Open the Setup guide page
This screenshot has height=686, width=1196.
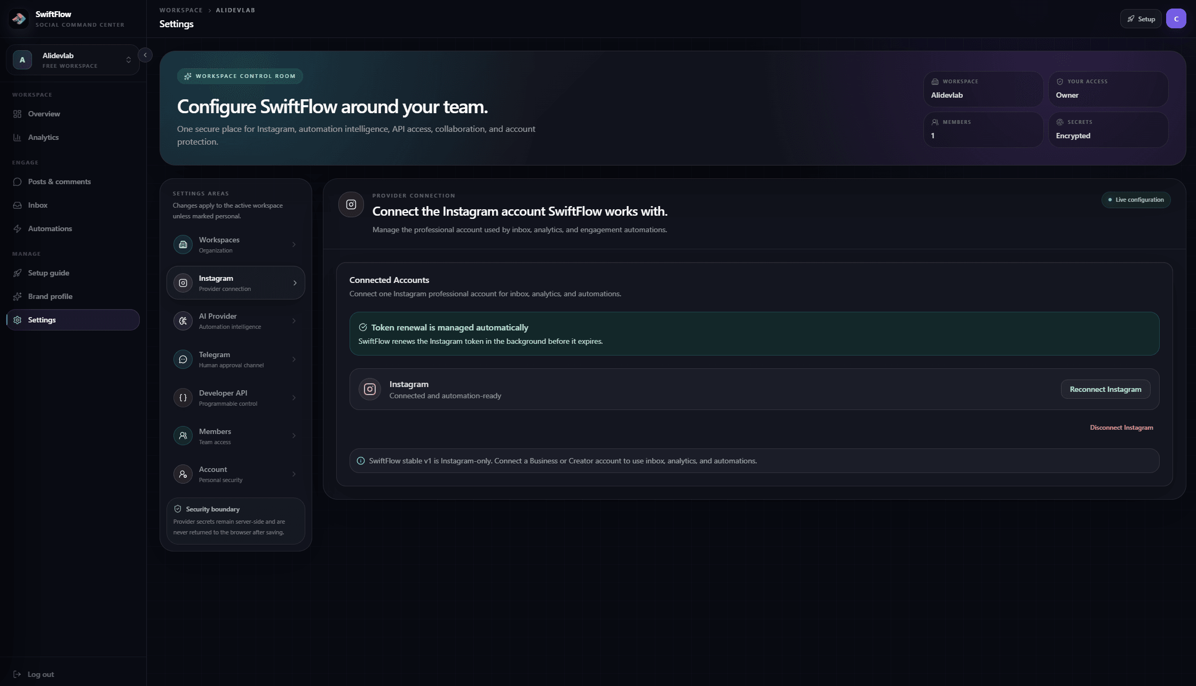pos(73,273)
